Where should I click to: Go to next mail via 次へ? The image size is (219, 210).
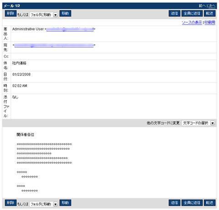coord(212,6)
